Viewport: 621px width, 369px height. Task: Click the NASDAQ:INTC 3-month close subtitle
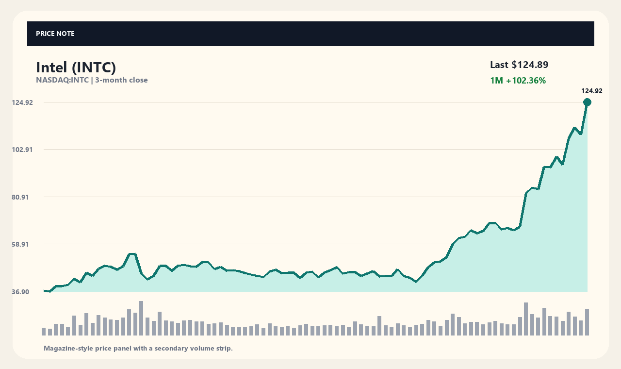tap(92, 80)
